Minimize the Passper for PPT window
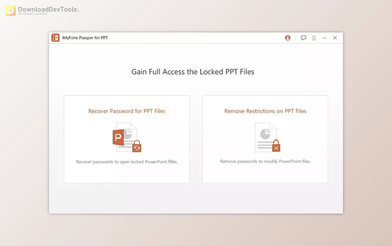Viewport: 392px width, 246px height. click(x=325, y=38)
